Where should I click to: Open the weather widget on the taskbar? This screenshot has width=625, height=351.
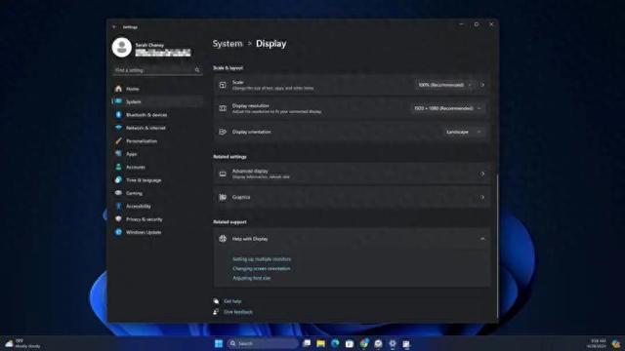pyautogui.click(x=22, y=343)
